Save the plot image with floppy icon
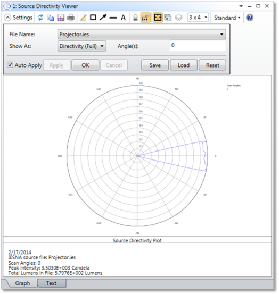The image size is (279, 294). 61,18
